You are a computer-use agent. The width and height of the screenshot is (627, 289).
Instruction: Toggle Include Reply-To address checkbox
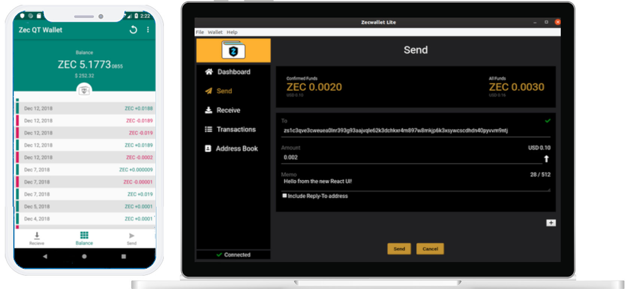pyautogui.click(x=285, y=196)
